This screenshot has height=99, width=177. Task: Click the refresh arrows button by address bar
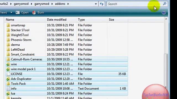(x=102, y=4)
